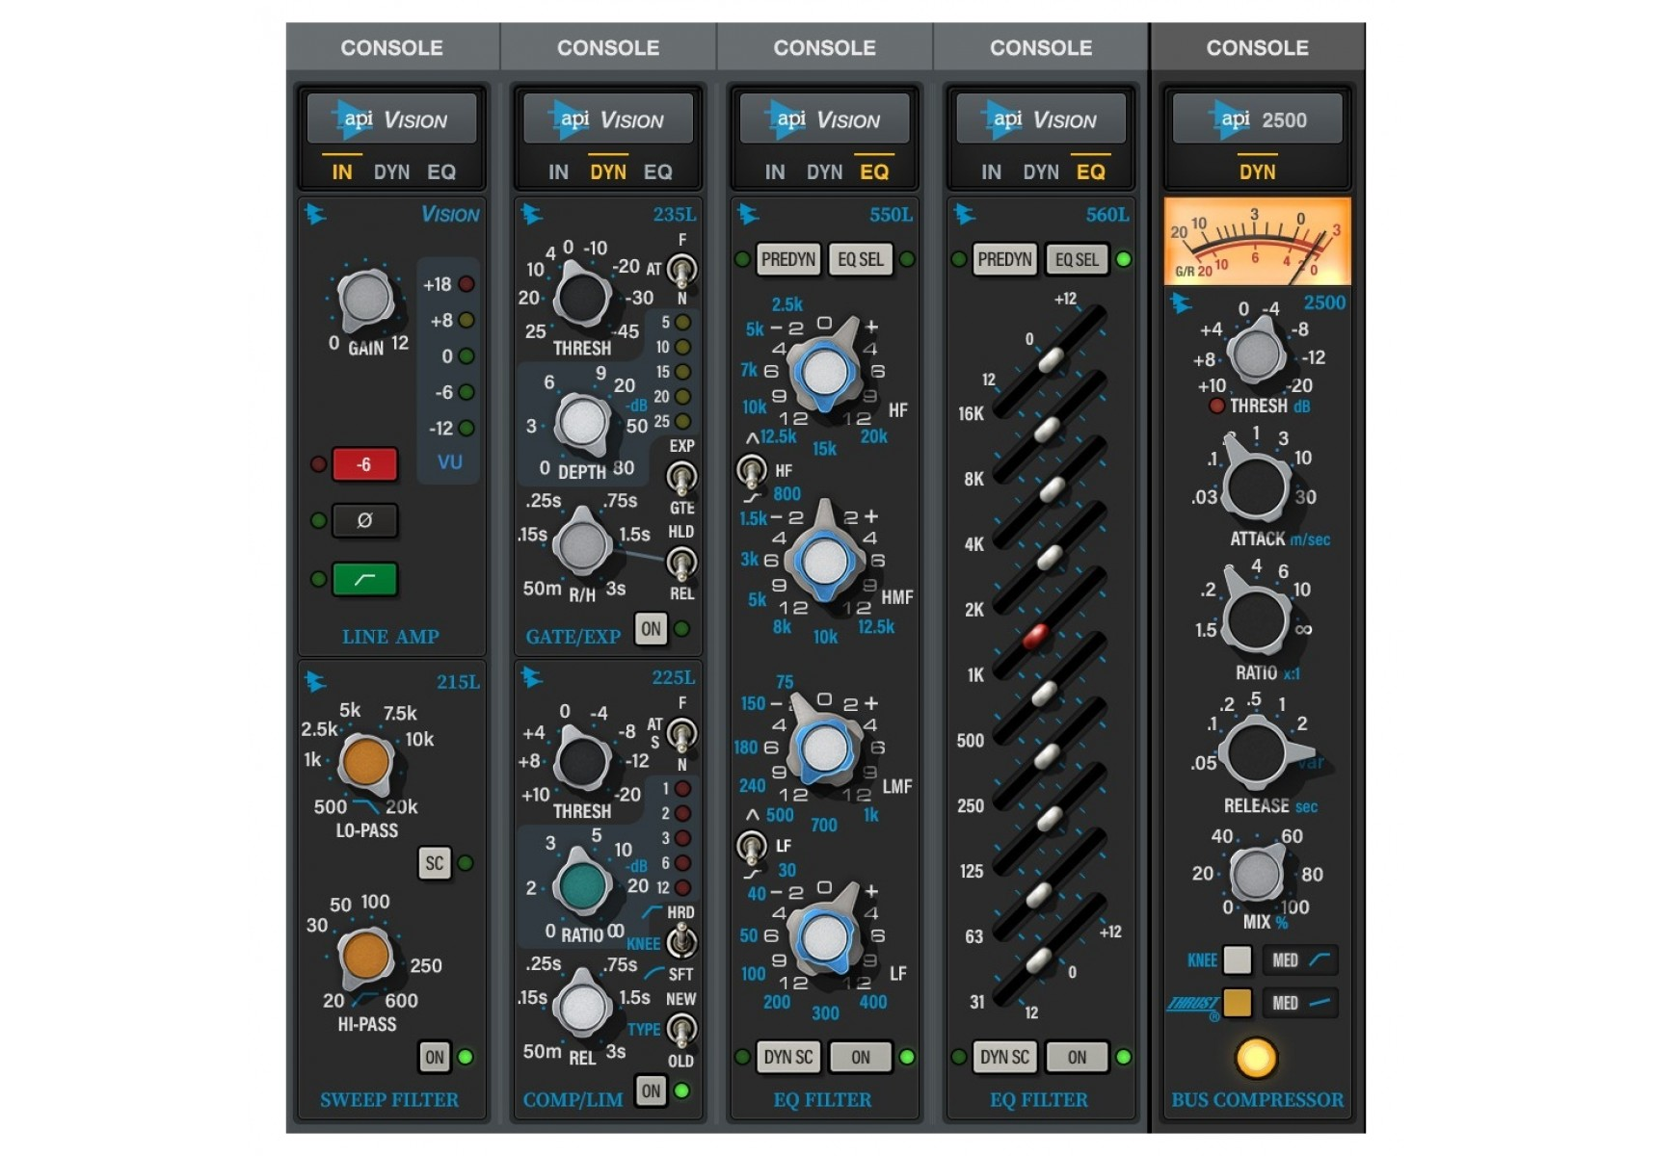Viewport: 1653px width, 1156px height.
Task: Toggle the yellow bus compressor power button
Action: point(1256,1058)
